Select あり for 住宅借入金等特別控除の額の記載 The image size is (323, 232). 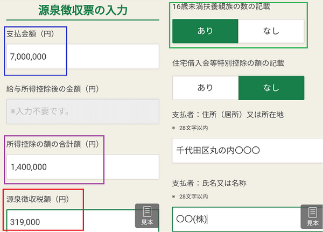click(x=206, y=88)
